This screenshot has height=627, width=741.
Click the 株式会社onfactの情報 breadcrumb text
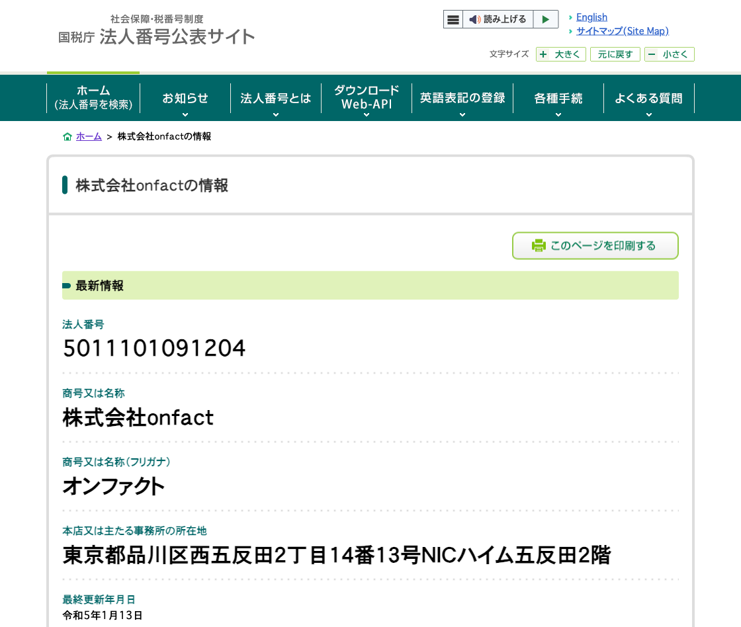pyautogui.click(x=165, y=136)
